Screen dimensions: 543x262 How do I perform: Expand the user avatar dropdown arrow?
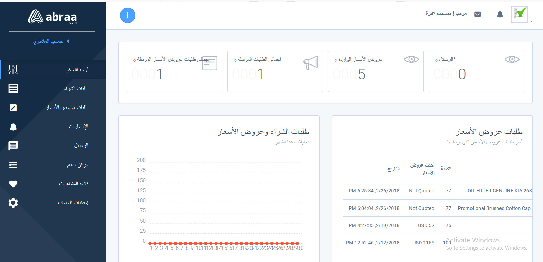(x=531, y=21)
